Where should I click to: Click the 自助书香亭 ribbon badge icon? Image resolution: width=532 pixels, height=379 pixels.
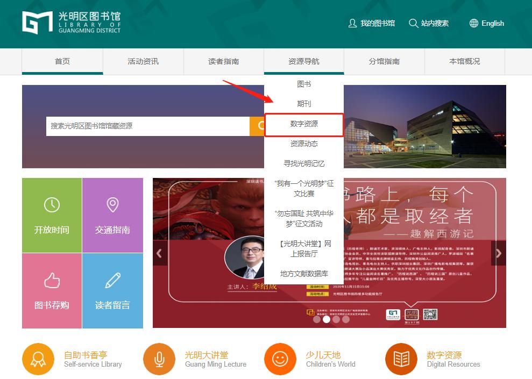38,359
